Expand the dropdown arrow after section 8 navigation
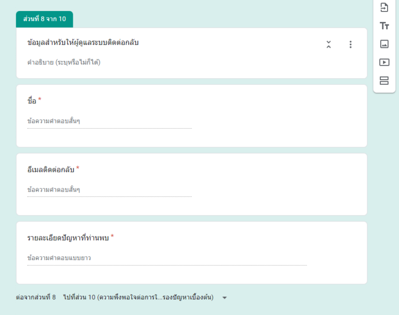Image resolution: width=399 pixels, height=315 pixels. pos(224,298)
